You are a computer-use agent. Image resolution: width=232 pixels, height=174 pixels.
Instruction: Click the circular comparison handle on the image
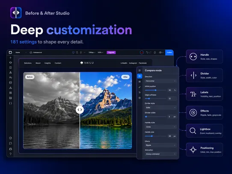(80, 110)
